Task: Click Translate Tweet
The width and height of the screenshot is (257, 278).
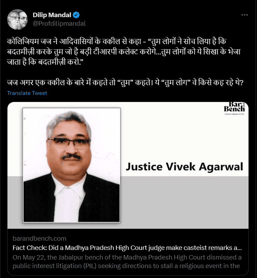Action: pos(27,93)
